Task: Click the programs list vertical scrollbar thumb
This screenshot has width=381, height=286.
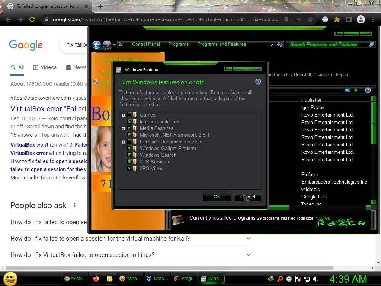Action: tap(374, 123)
